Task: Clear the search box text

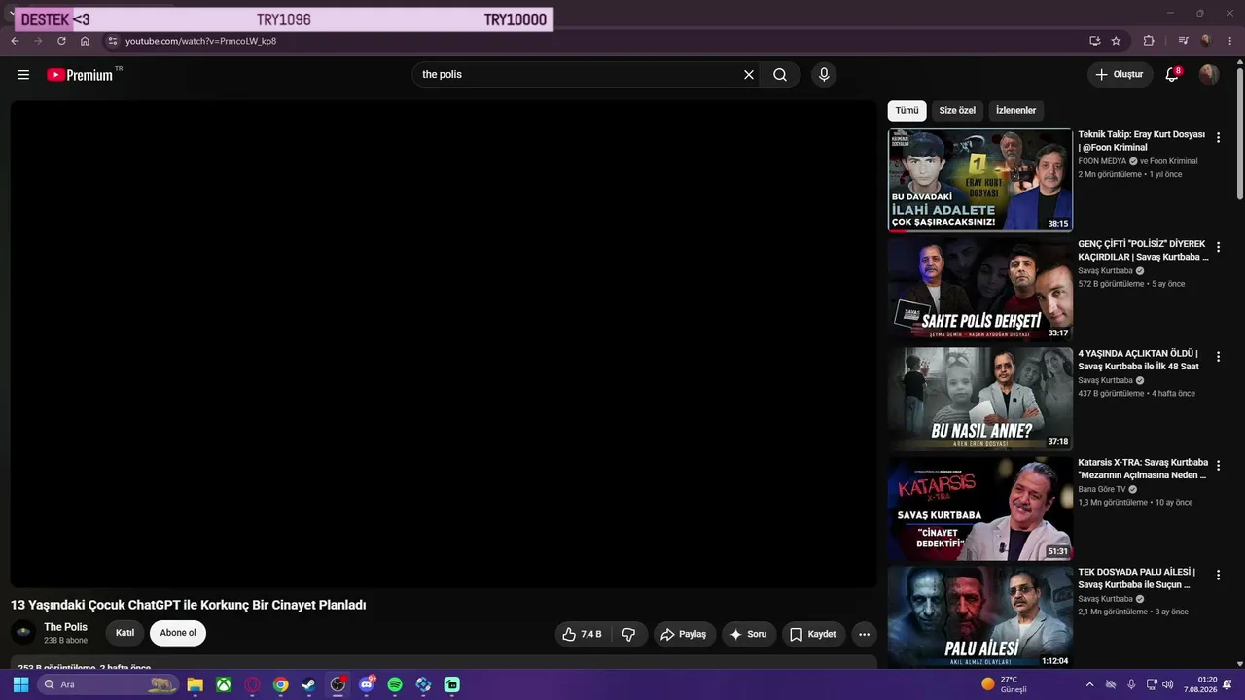Action: (x=749, y=75)
